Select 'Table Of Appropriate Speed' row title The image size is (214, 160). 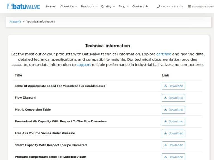point(60,86)
